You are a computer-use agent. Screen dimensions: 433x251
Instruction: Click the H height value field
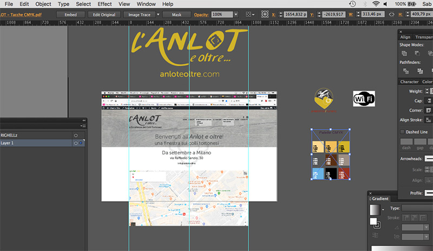(x=422, y=15)
